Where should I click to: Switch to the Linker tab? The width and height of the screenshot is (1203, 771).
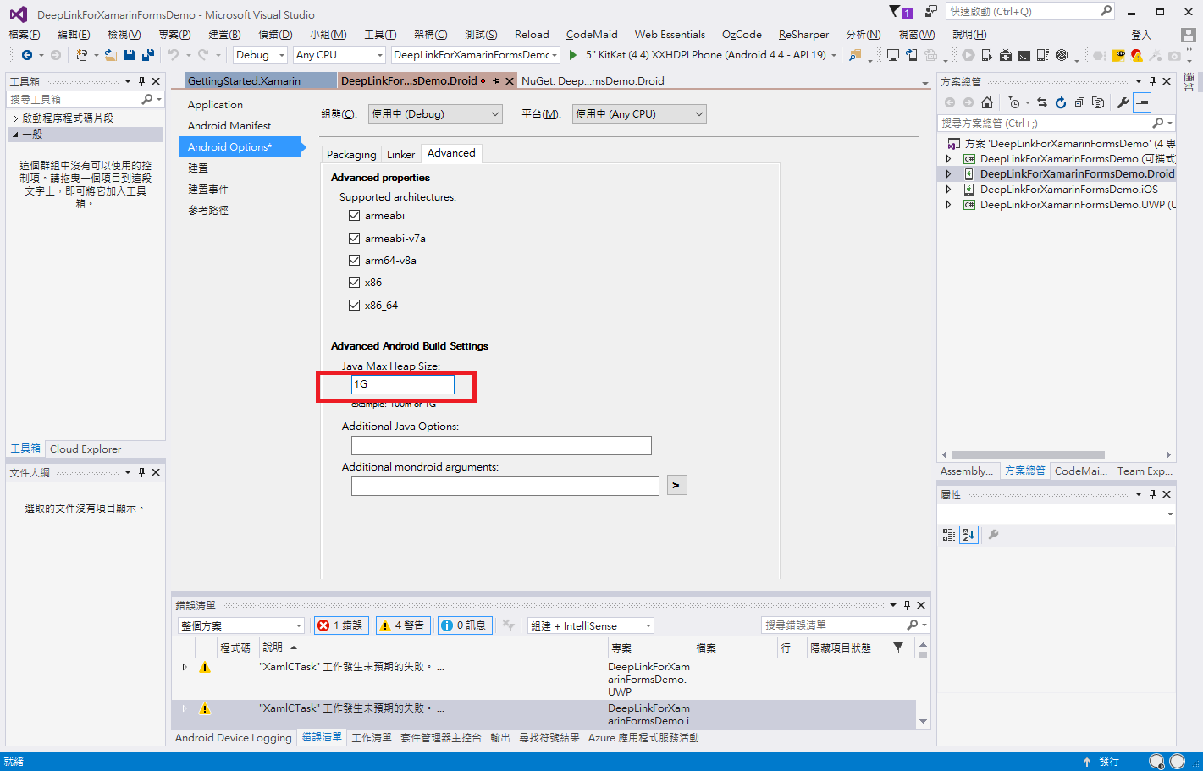(x=400, y=154)
